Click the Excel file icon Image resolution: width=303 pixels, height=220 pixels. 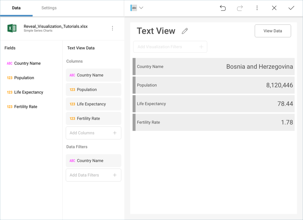12,29
